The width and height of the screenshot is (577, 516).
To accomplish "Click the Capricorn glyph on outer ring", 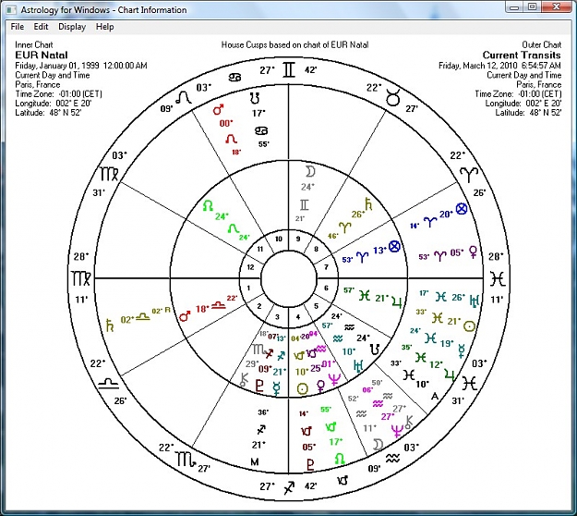I will [343, 480].
